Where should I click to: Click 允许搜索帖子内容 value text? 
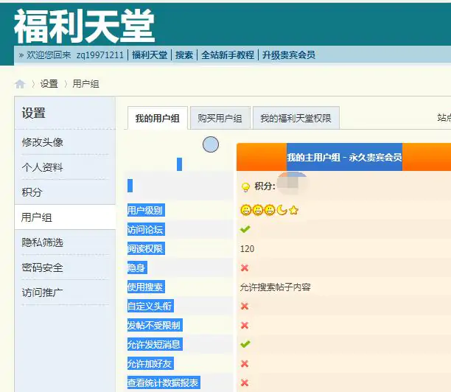tap(276, 287)
